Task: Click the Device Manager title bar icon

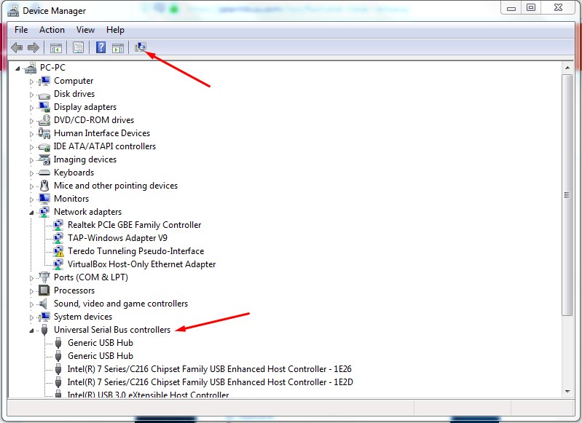Action: [13, 11]
